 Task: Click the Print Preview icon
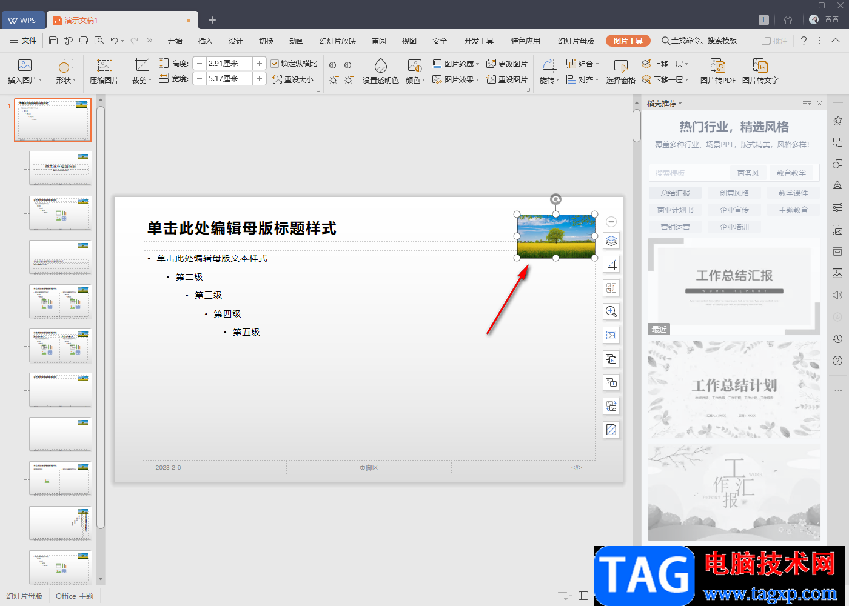point(99,41)
